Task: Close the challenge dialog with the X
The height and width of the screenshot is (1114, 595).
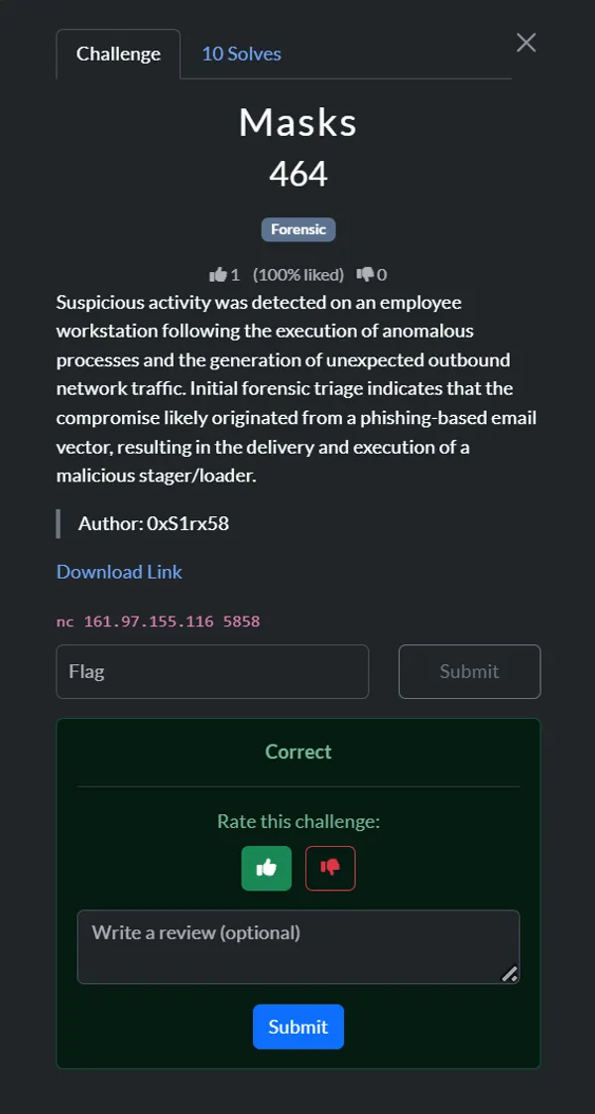Action: click(x=526, y=43)
